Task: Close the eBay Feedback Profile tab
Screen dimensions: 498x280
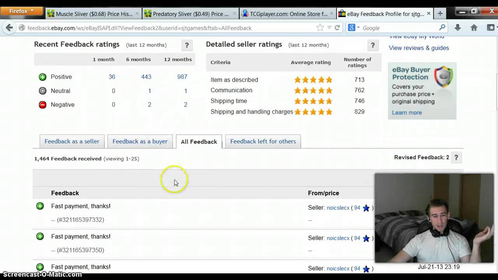Action: coord(428,14)
